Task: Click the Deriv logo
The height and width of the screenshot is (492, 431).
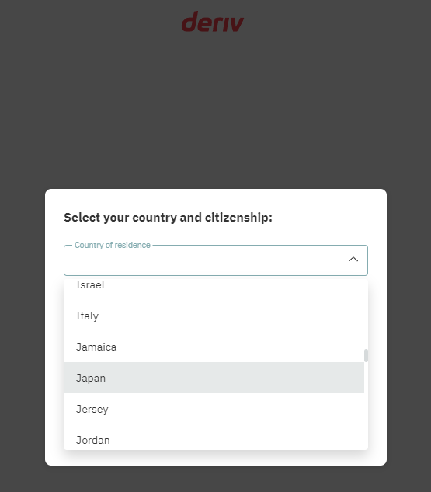Action: pyautogui.click(x=213, y=22)
